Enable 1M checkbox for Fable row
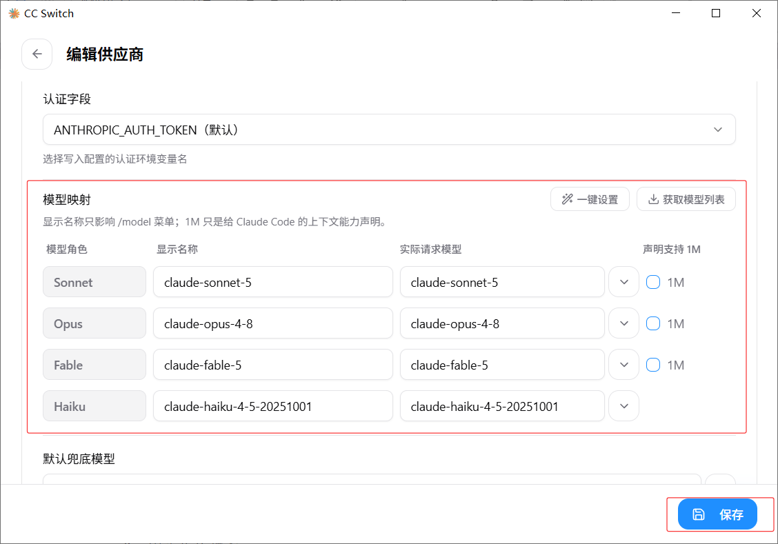Image resolution: width=778 pixels, height=544 pixels. pos(653,365)
